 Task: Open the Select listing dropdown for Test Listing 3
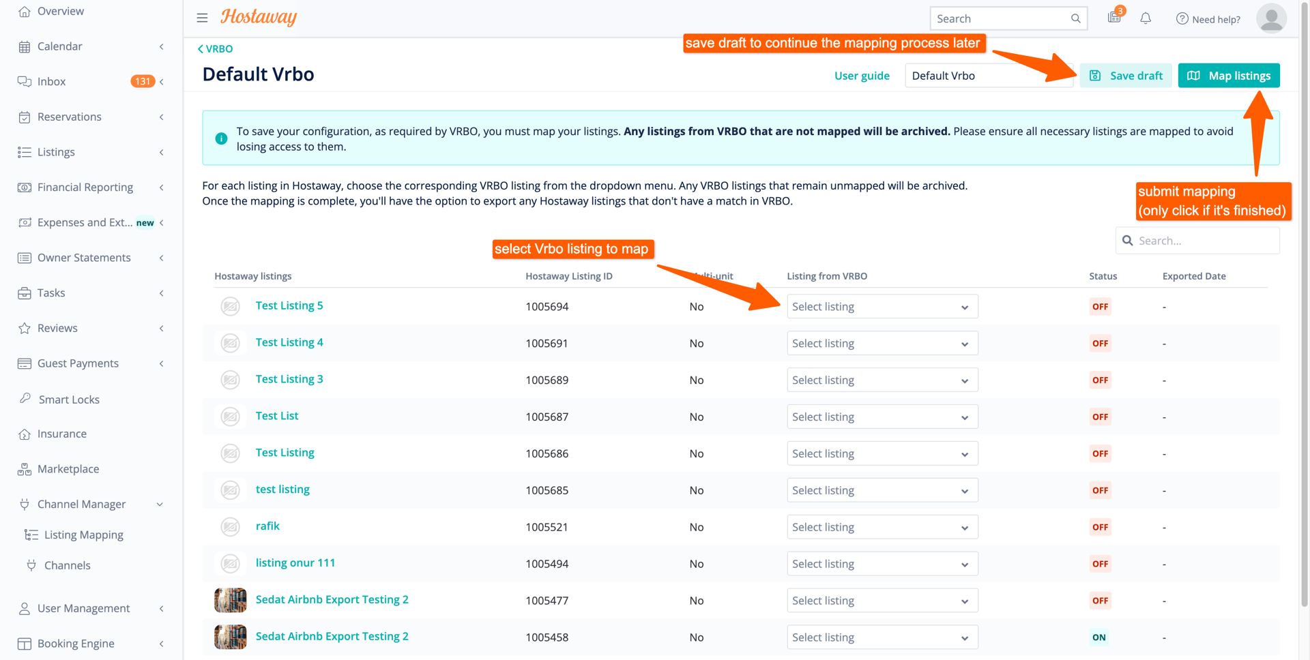882,380
